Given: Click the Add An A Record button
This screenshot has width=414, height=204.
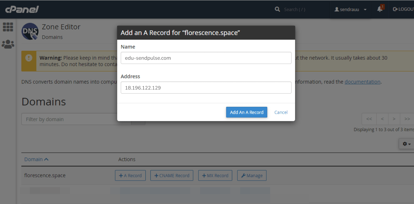Looking at the screenshot, I should (x=247, y=112).
